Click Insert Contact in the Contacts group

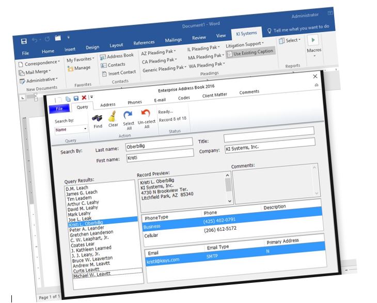coord(119,73)
